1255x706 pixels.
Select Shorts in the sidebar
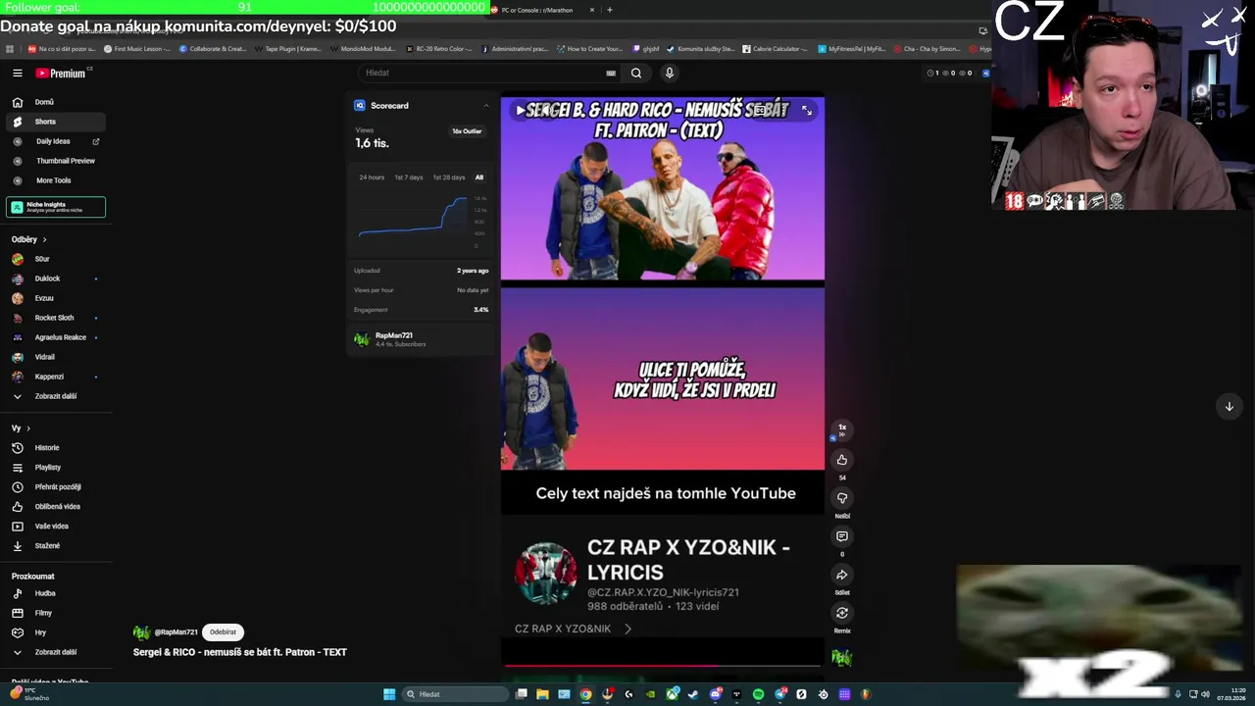(x=55, y=122)
